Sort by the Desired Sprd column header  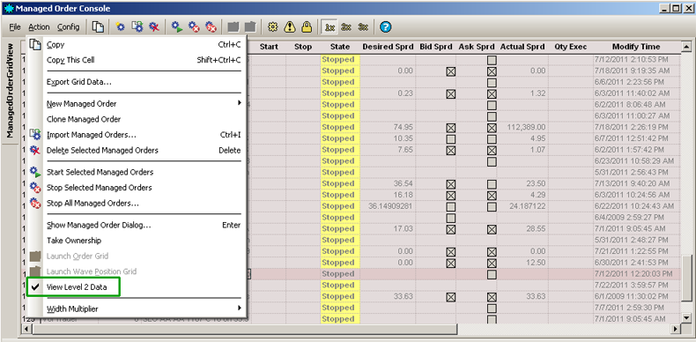tap(388, 47)
